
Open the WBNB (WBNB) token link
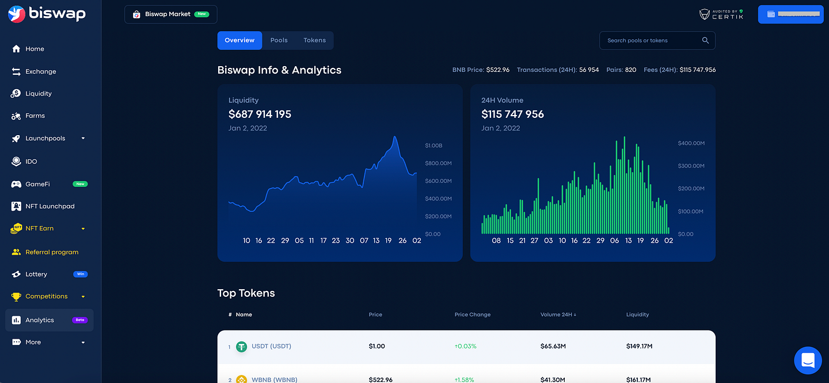point(274,380)
